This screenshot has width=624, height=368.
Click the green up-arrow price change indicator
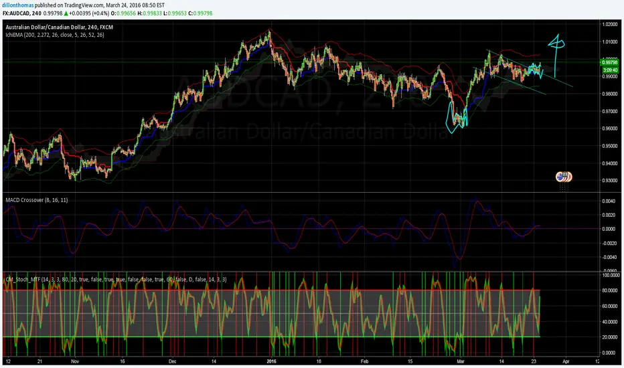66,13
